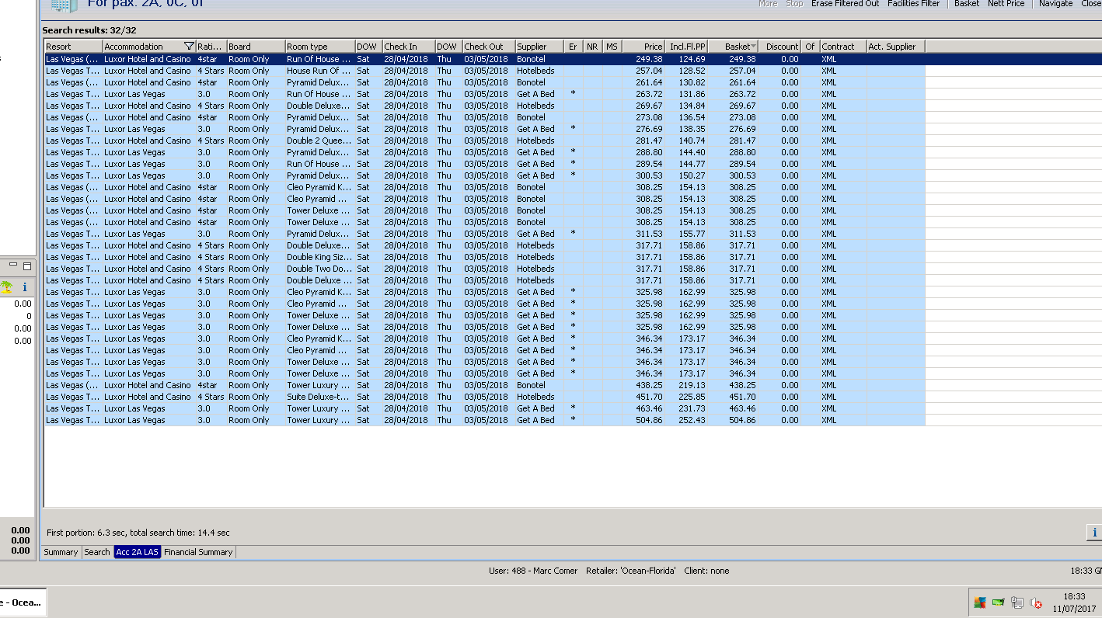Sort by the Board column header
Image resolution: width=1102 pixels, height=618 pixels.
point(256,47)
